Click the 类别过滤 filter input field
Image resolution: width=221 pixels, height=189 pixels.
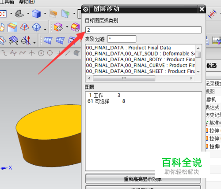tap(122, 39)
